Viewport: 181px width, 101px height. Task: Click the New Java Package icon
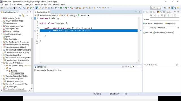pos(27,8)
